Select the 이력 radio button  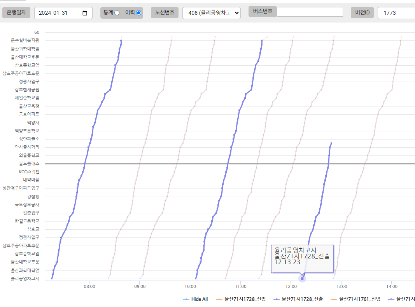[x=139, y=13]
